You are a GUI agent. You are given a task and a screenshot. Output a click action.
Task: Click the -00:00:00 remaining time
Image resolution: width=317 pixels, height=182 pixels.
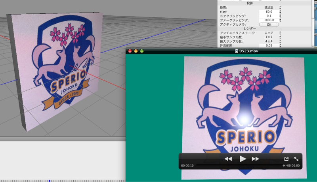292,165
